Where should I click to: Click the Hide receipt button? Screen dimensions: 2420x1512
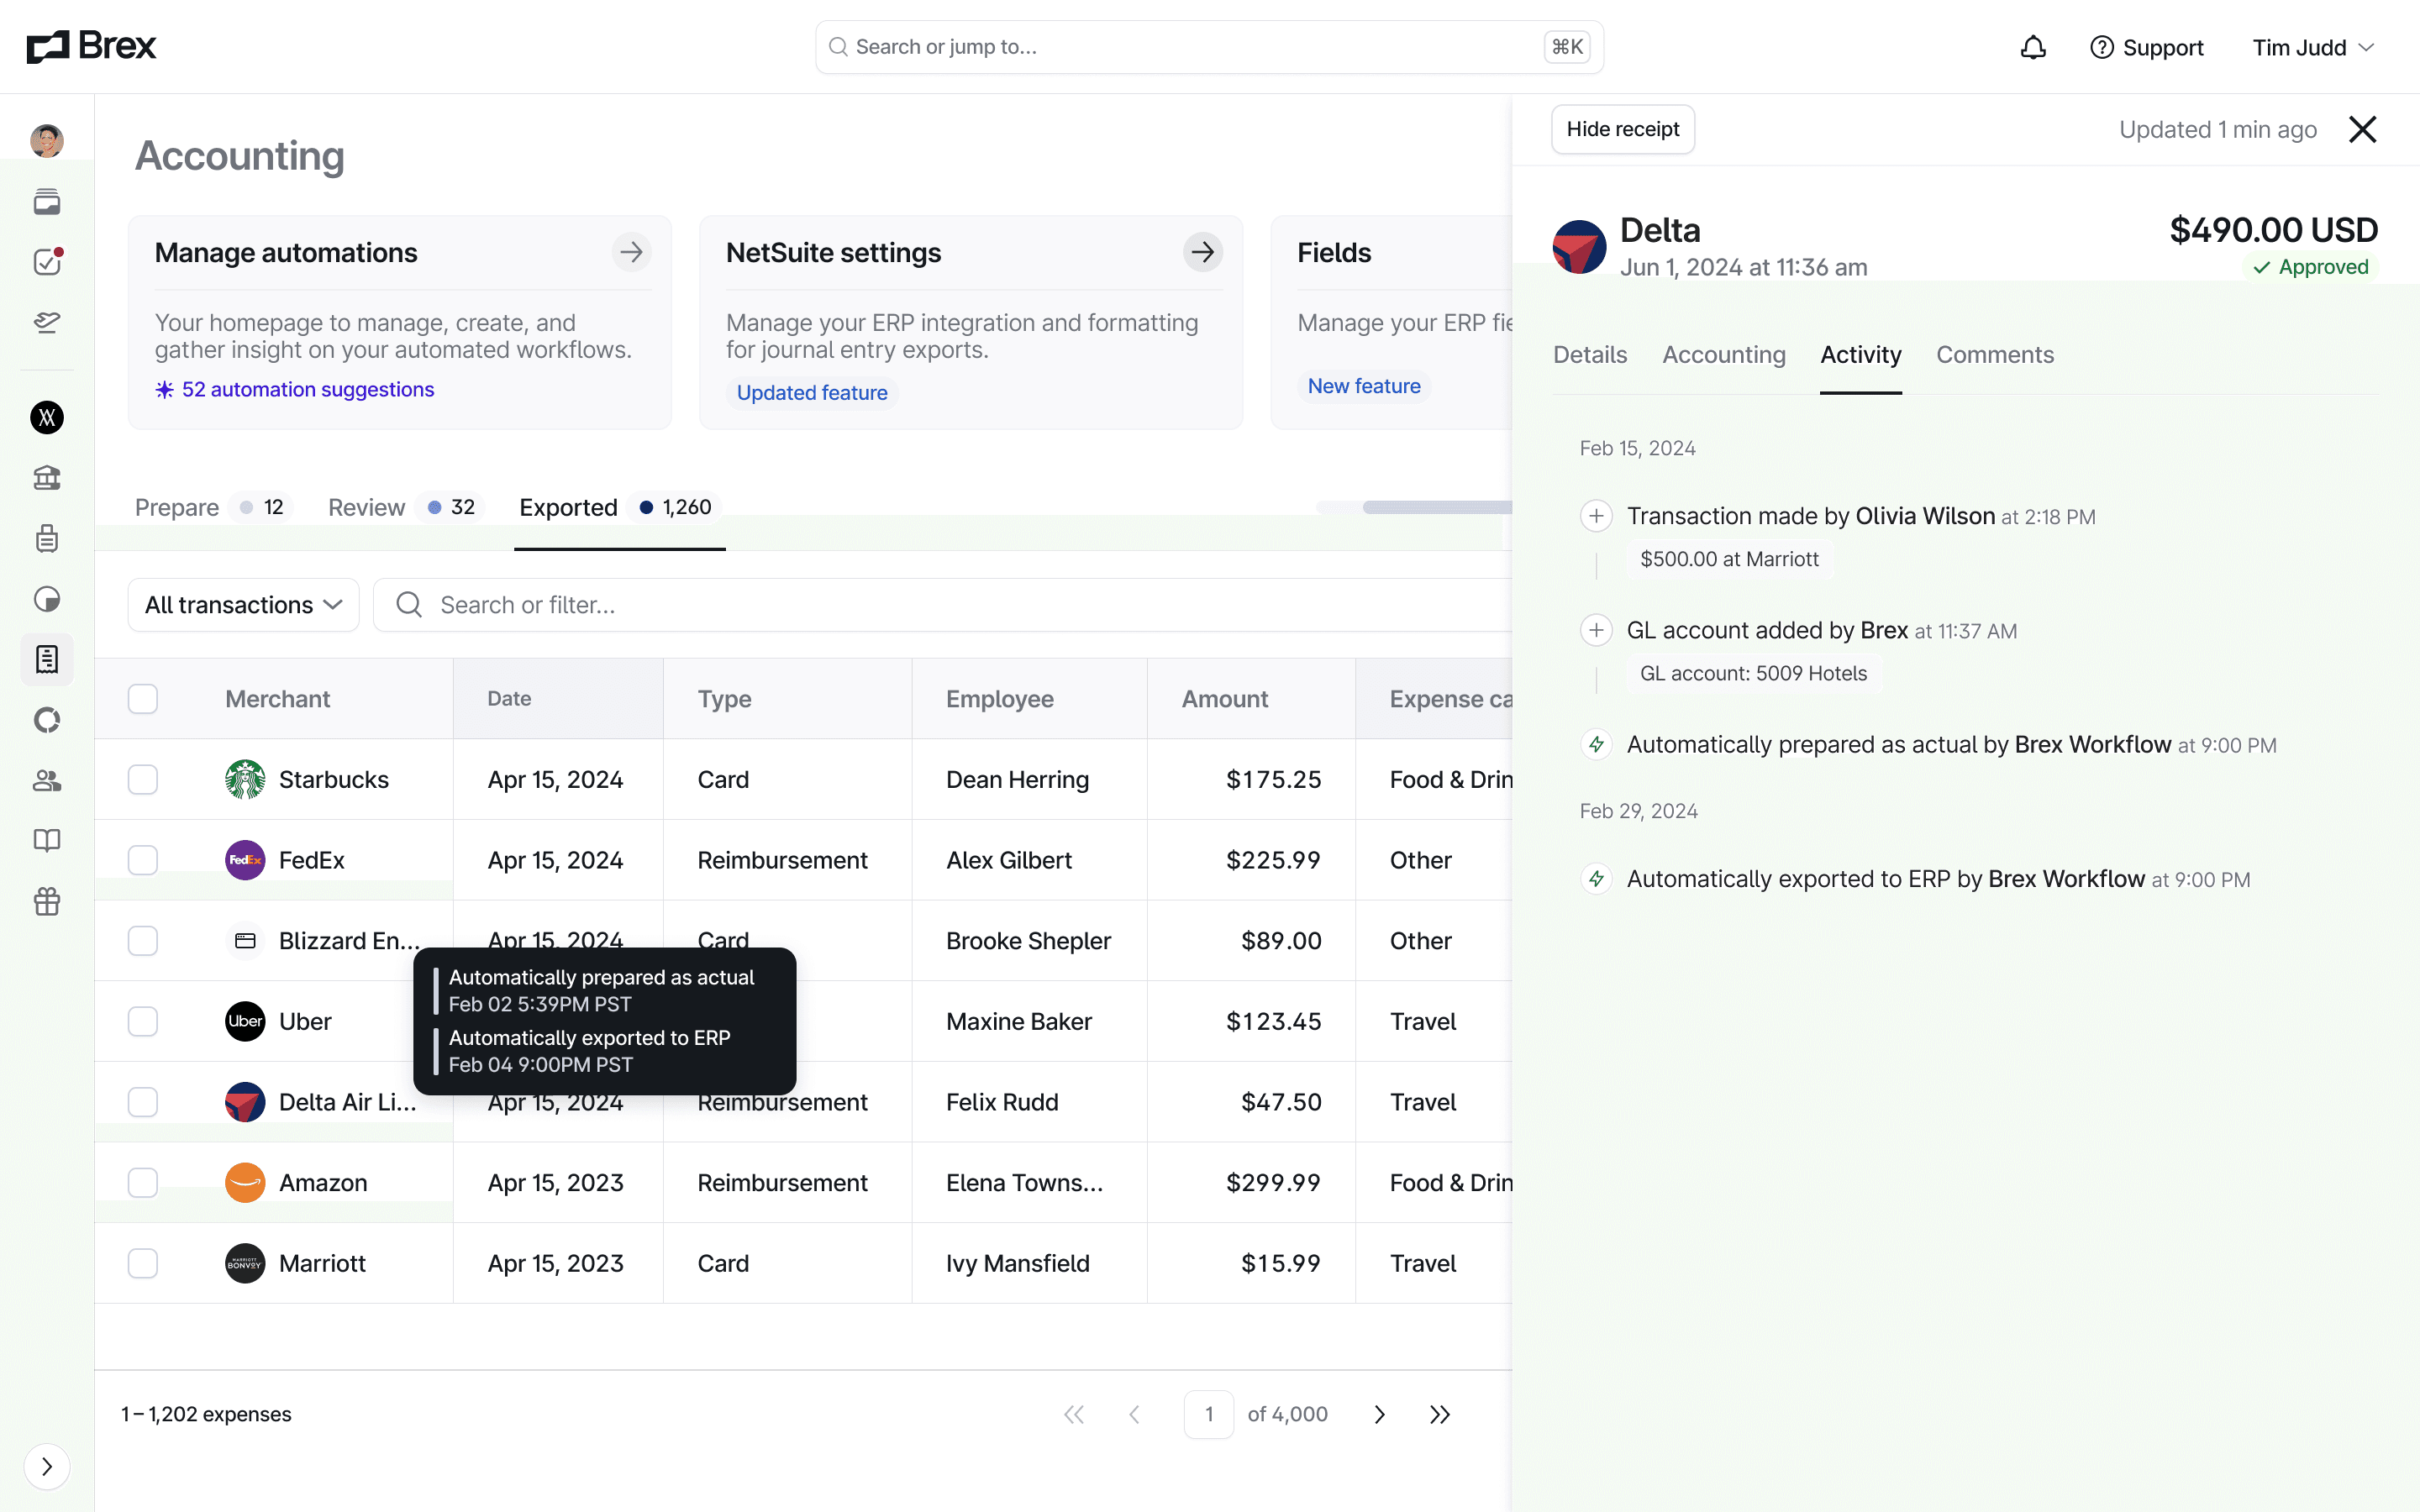click(1622, 129)
